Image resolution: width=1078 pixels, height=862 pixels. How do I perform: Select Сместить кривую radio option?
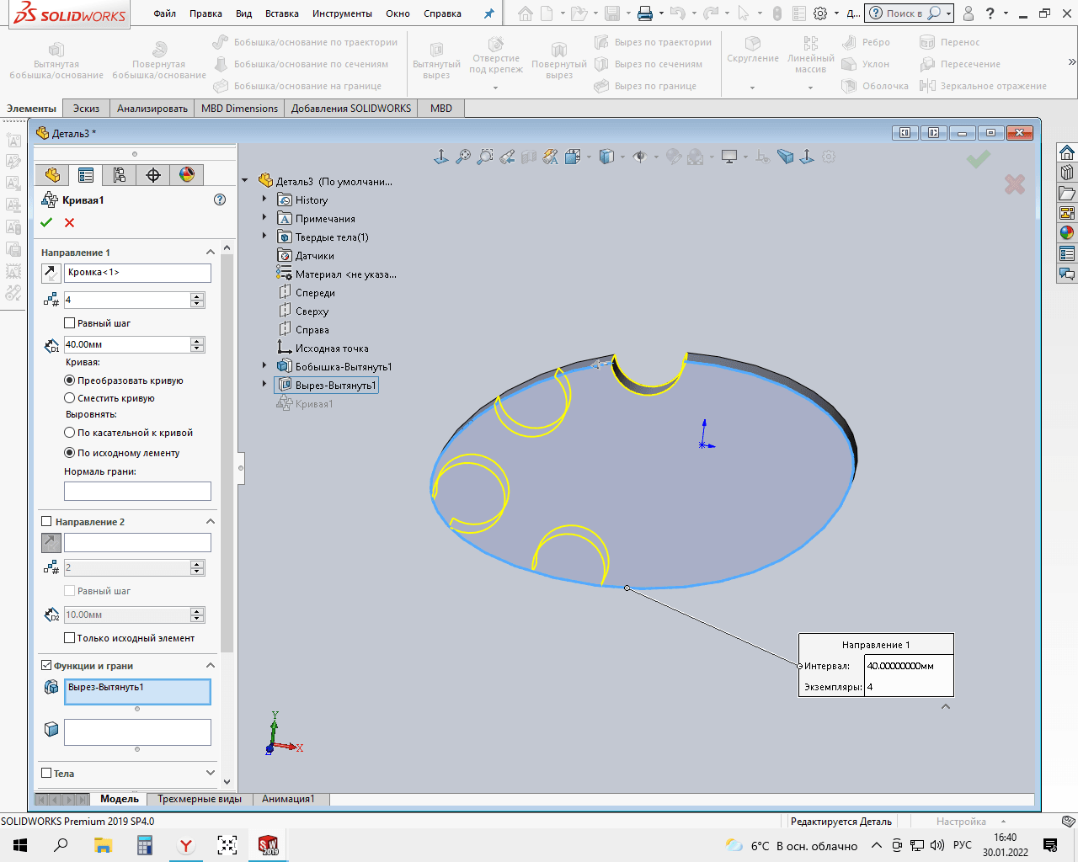coord(70,398)
